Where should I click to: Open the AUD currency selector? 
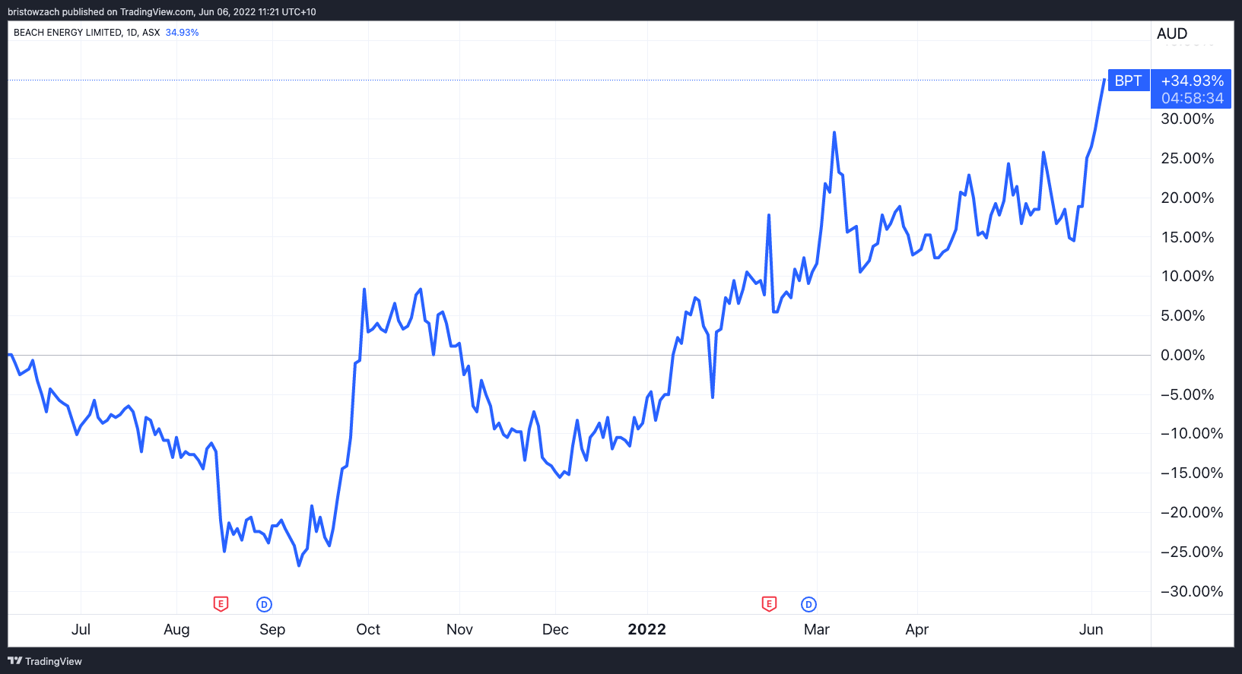(x=1172, y=33)
